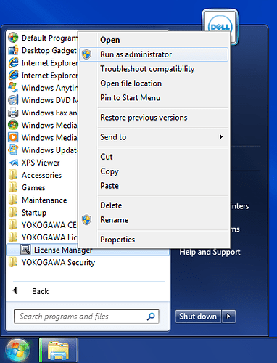Select Cut in the context menu

[x=154, y=157]
